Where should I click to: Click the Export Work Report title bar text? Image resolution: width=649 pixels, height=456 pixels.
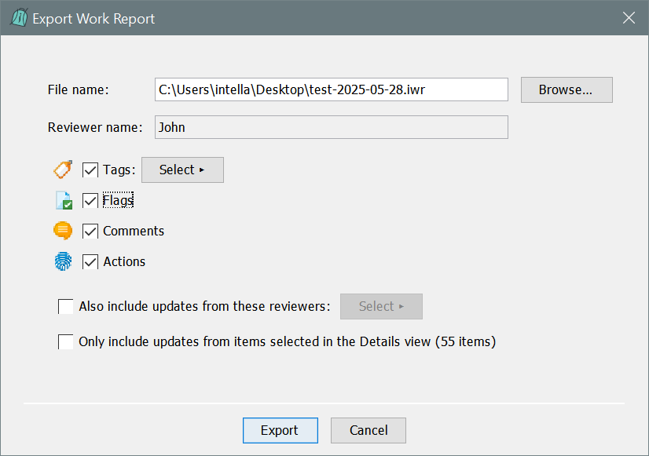(x=93, y=19)
